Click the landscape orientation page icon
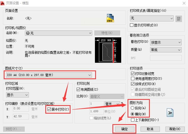Image resolution: width=188 pixels, height=134 pixels. (170, 113)
